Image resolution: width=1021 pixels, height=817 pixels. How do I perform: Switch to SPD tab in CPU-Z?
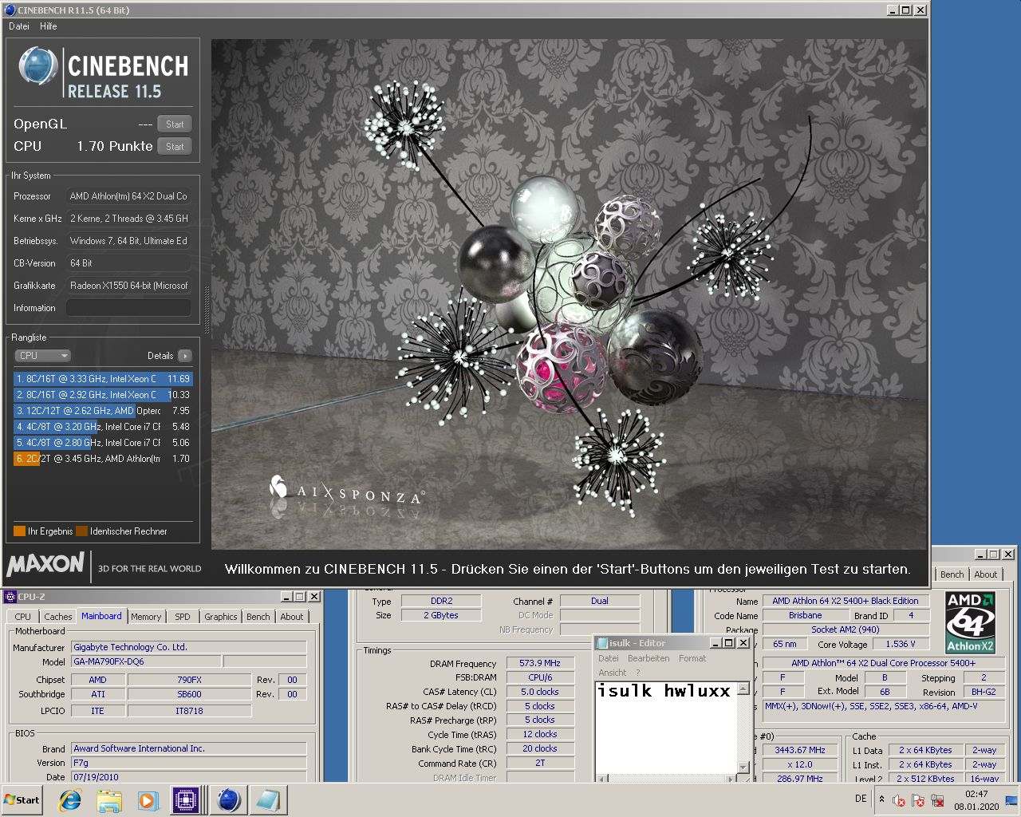click(183, 617)
